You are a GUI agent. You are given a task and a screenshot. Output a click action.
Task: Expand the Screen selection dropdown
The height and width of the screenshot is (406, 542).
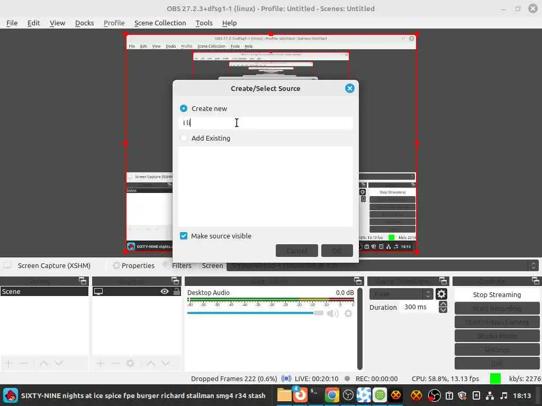(x=382, y=265)
